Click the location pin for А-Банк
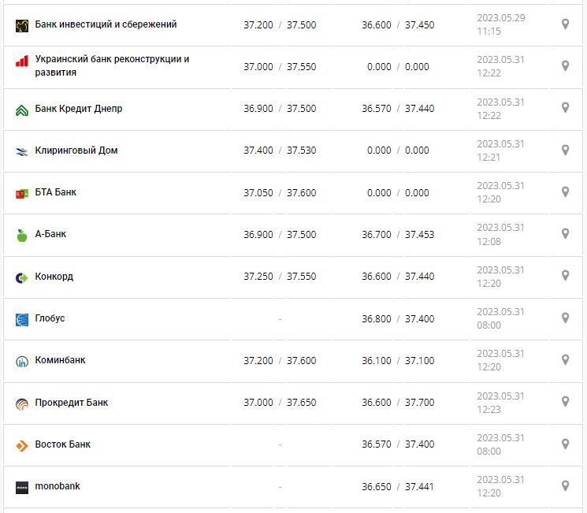 tap(565, 233)
